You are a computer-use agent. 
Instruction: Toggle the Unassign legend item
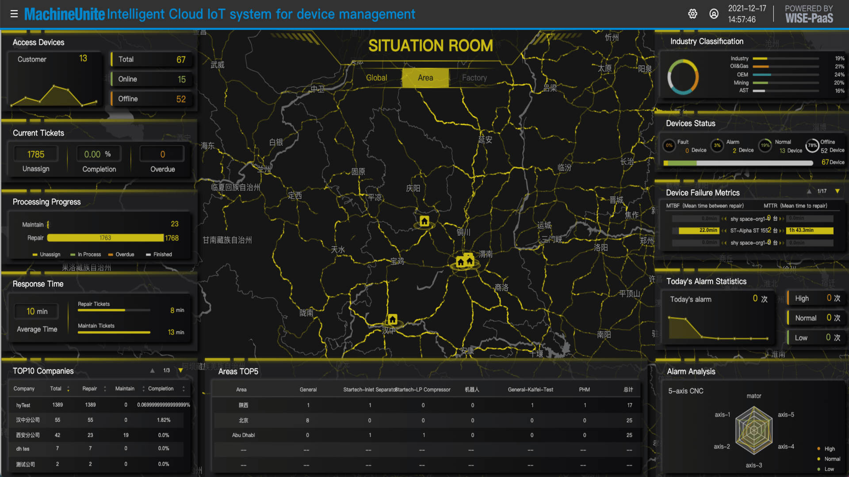[x=46, y=254]
